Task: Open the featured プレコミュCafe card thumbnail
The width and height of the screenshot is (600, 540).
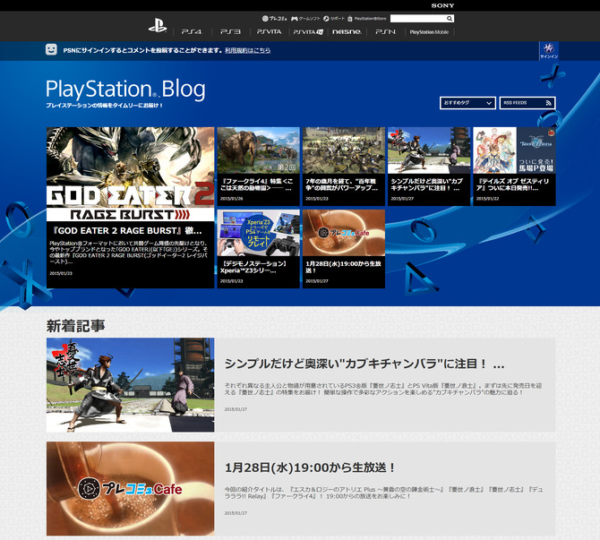Action: pos(344,233)
